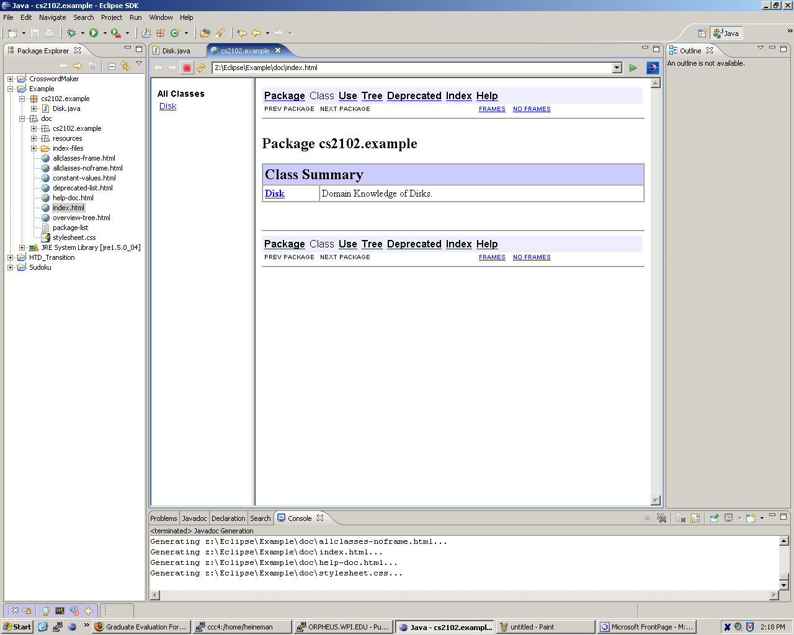Click the External Tools run icon

(x=115, y=33)
